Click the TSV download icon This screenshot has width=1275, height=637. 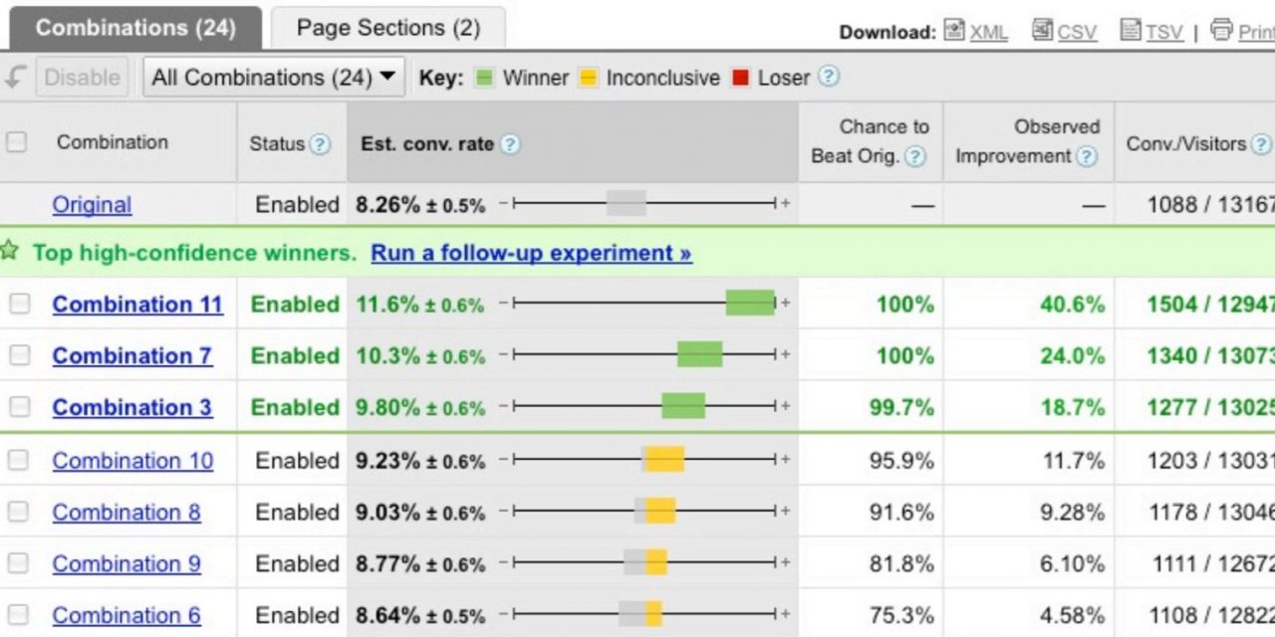(1131, 31)
